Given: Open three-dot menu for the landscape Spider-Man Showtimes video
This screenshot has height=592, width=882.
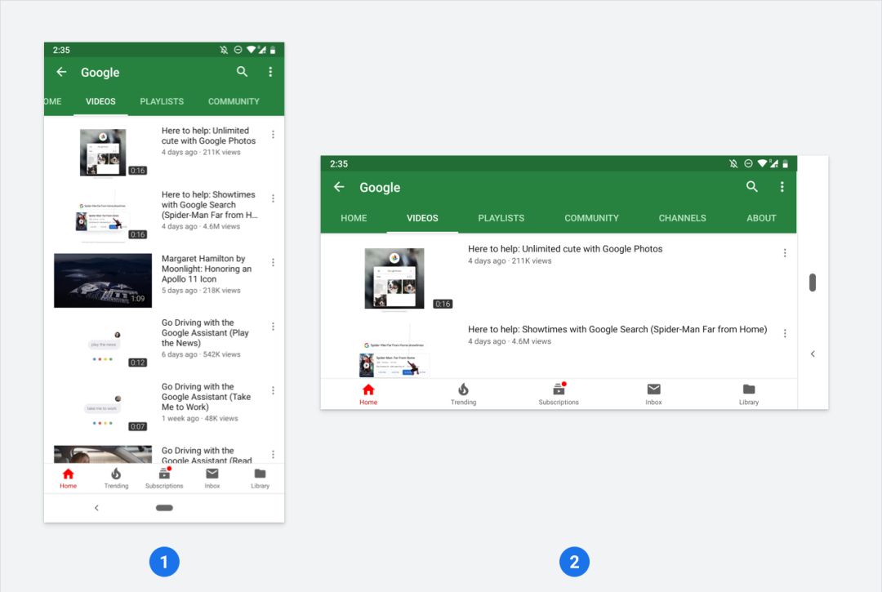Looking at the screenshot, I should pyautogui.click(x=785, y=333).
